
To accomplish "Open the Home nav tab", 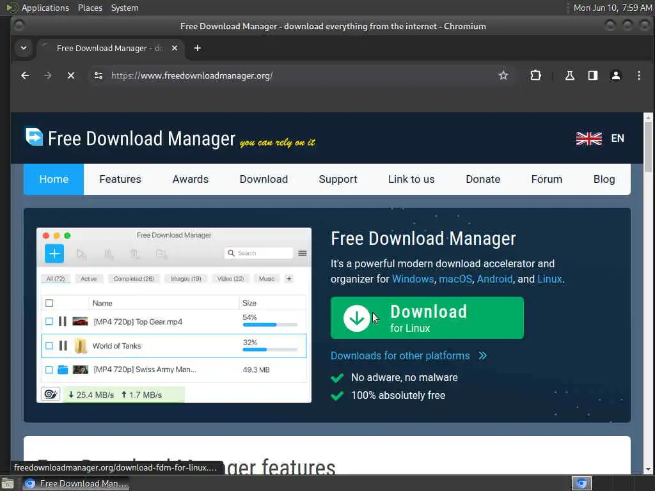I will click(x=54, y=179).
